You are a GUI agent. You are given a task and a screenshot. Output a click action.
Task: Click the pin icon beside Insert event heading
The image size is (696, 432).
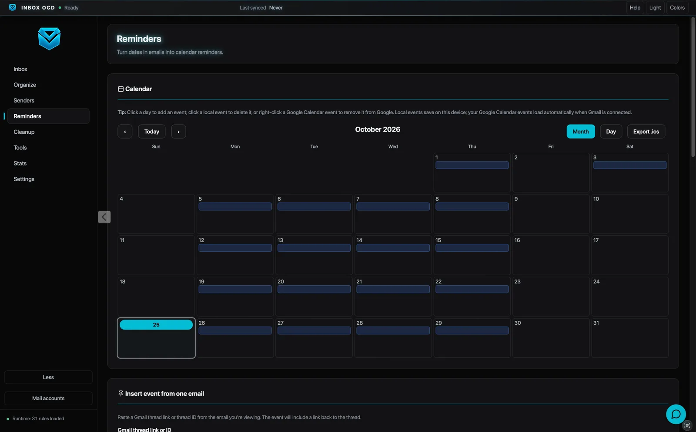[x=120, y=393]
